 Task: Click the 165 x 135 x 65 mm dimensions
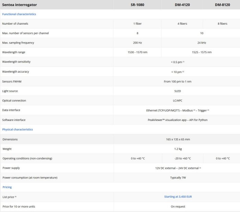point(178,139)
